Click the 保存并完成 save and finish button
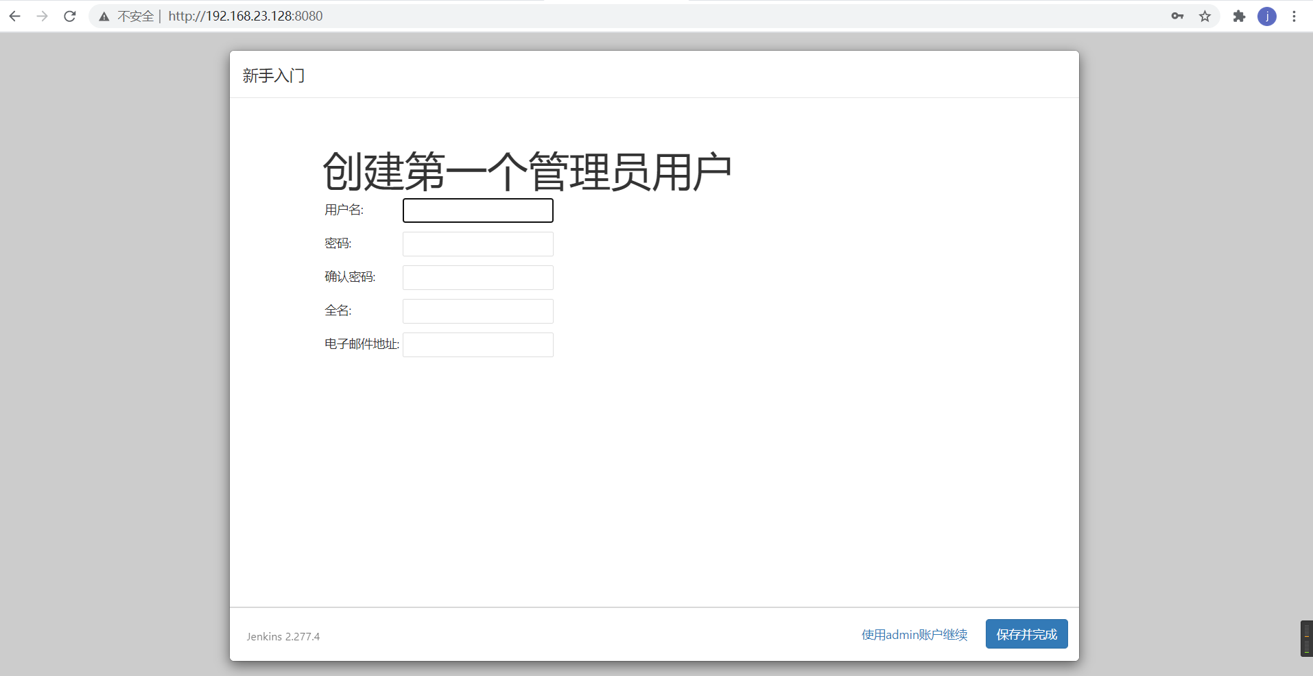Viewport: 1313px width, 676px height. [1027, 634]
